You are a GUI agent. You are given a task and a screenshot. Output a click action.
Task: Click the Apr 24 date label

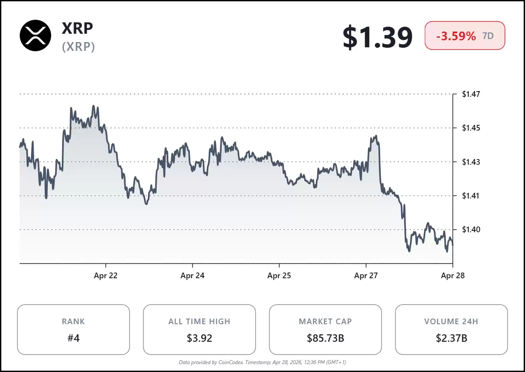(192, 276)
